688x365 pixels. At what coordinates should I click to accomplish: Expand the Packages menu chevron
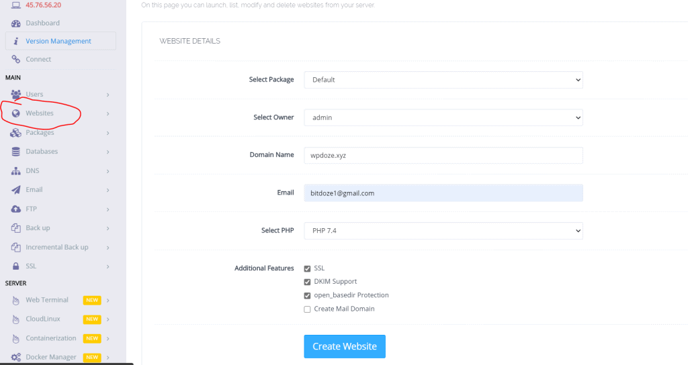(x=107, y=133)
